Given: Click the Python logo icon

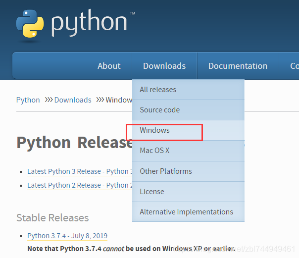Looking at the screenshot, I should tap(30, 24).
